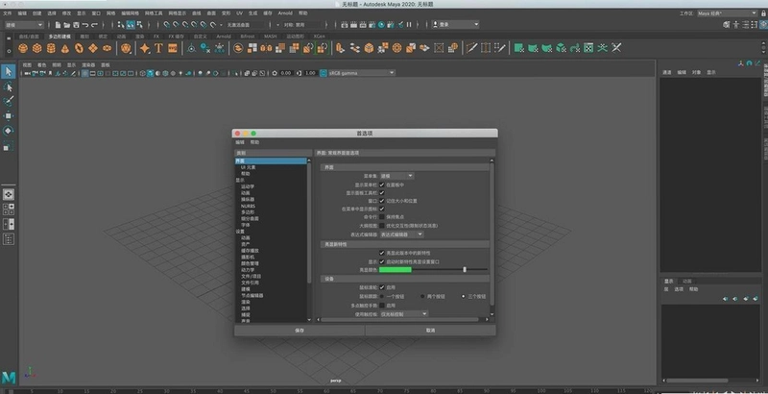The width and height of the screenshot is (768, 394).
Task: Click the Redo arrow icon
Action: (94, 24)
